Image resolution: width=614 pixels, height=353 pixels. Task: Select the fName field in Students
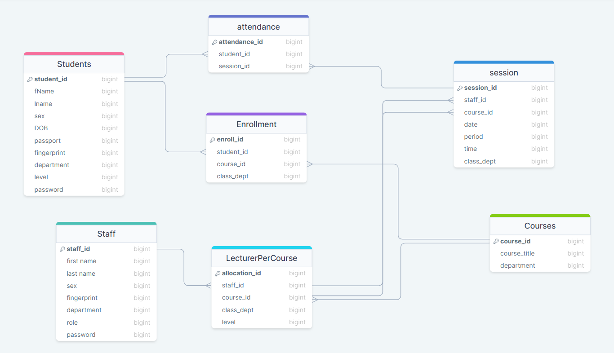[x=74, y=91]
